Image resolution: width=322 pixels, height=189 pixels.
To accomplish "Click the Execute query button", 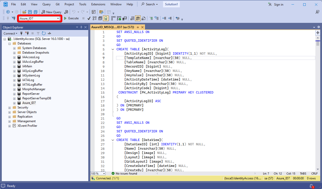I will click(x=71, y=18).
